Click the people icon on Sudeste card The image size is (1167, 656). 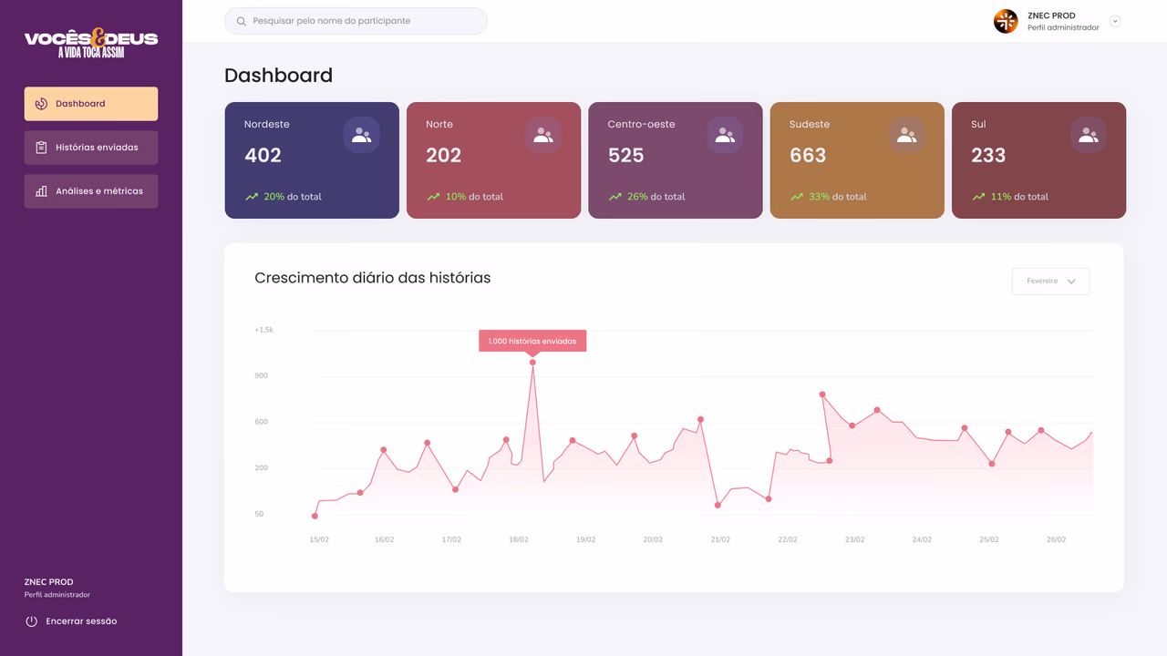(x=906, y=135)
